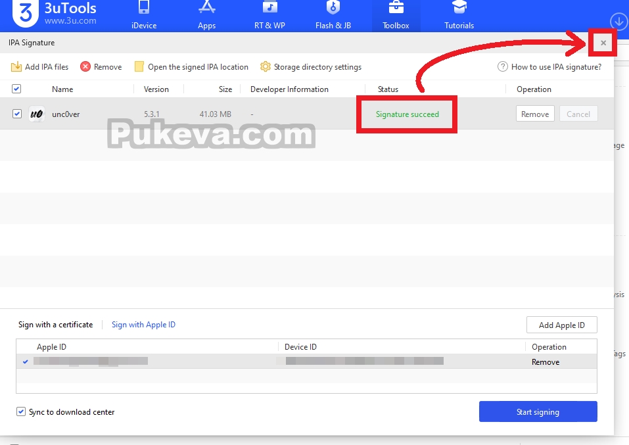Open the Flash & JB tab
The image size is (629, 445).
coord(333,16)
